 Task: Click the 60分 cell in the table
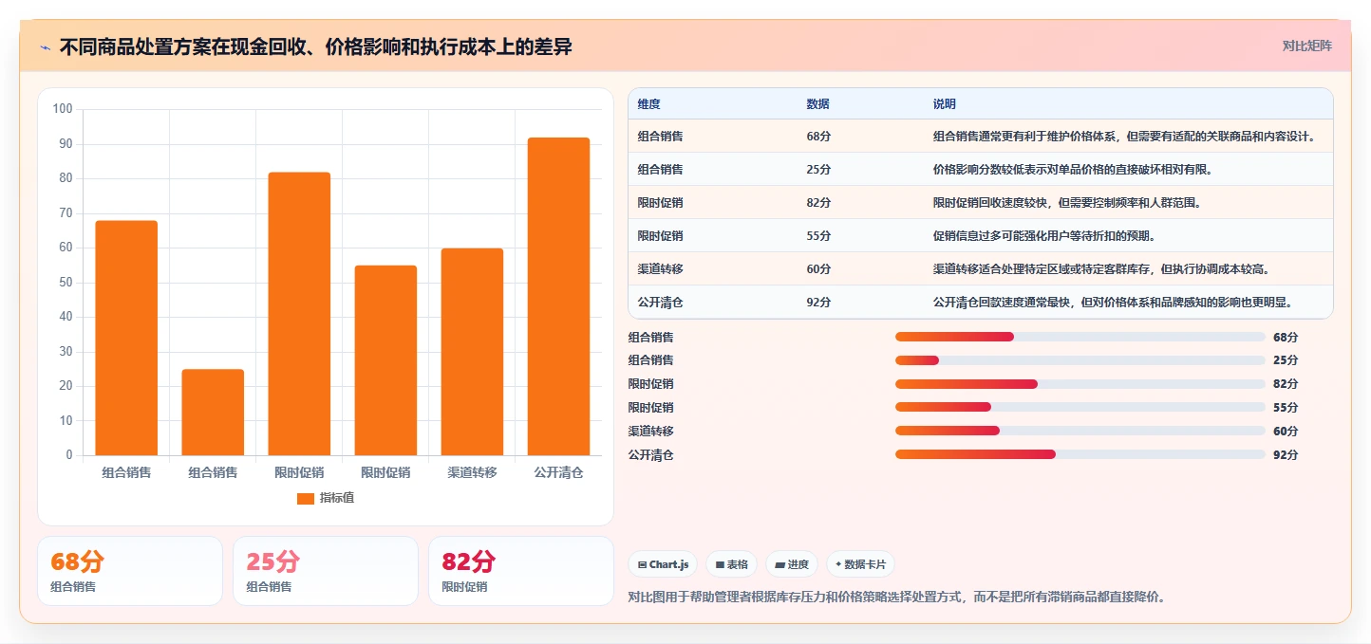click(818, 269)
